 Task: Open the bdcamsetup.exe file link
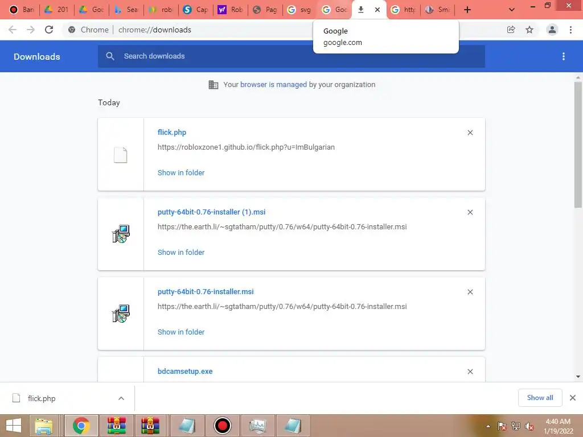(185, 371)
